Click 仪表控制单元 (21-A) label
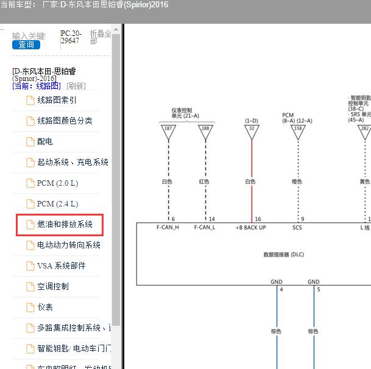 (x=185, y=113)
